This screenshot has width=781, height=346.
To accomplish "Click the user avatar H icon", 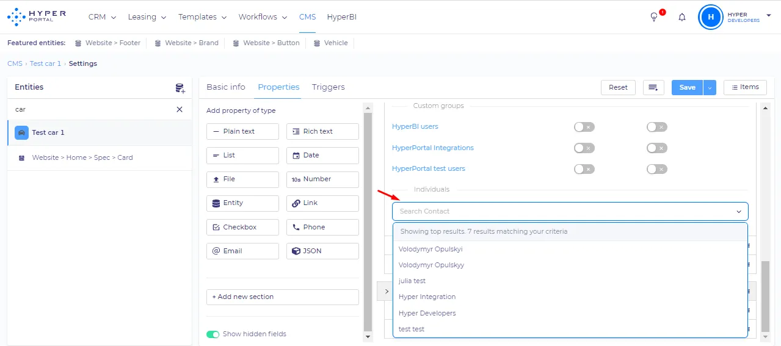I will [x=710, y=17].
